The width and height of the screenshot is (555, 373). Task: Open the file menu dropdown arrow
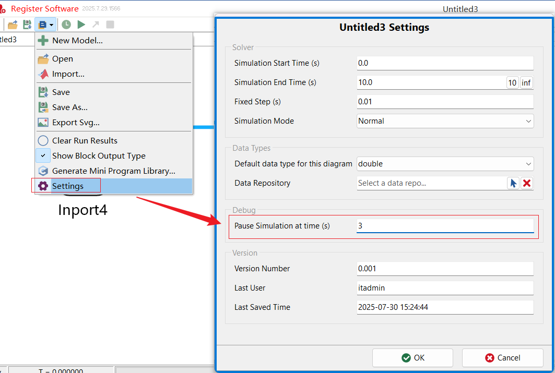52,25
